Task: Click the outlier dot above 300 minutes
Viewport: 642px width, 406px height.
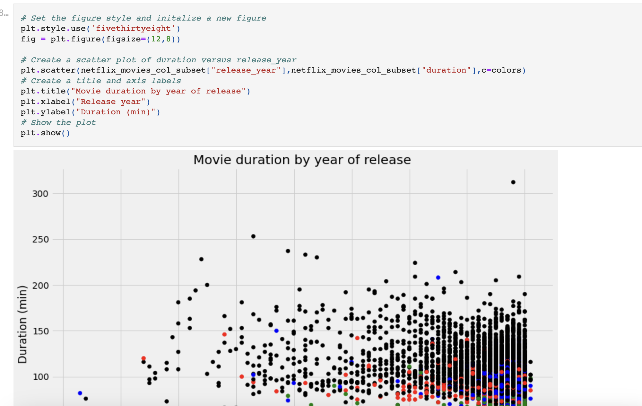Action: pos(513,182)
